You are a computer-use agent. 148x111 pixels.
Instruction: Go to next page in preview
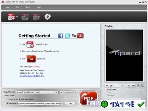(129, 86)
